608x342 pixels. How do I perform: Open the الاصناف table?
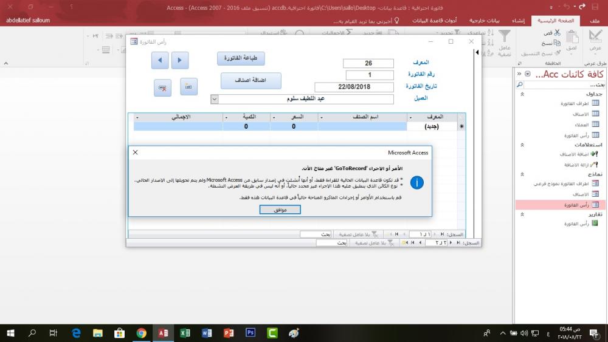pos(586,114)
